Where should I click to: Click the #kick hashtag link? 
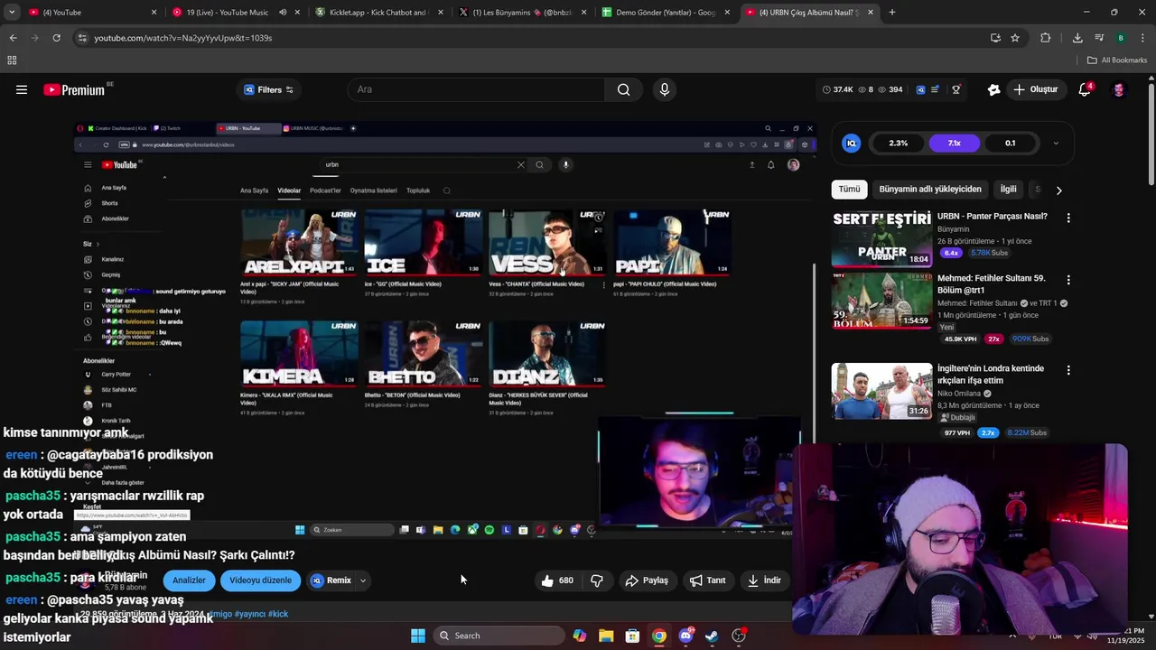coord(278,614)
